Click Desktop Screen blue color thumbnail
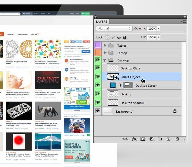The image size is (192, 167). [x=113, y=85]
